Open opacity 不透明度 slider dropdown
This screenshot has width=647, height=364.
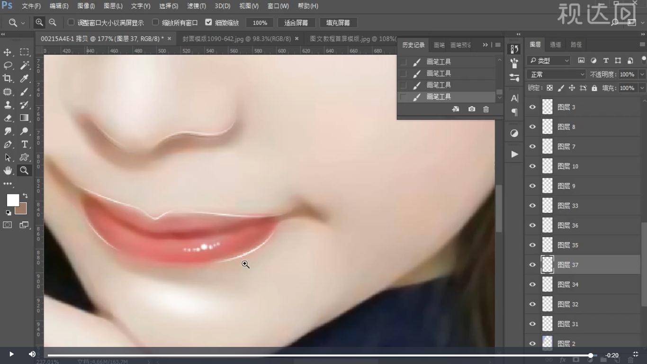(642, 74)
